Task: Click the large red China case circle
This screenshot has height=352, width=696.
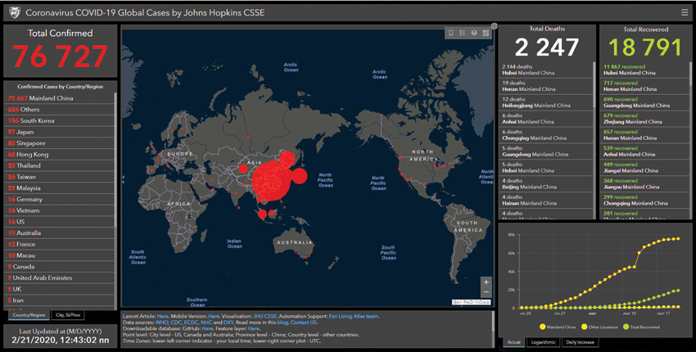Action: (x=269, y=182)
